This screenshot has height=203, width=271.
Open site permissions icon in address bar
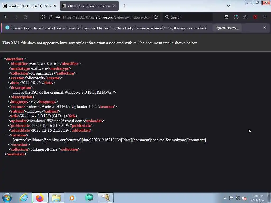[58, 17]
